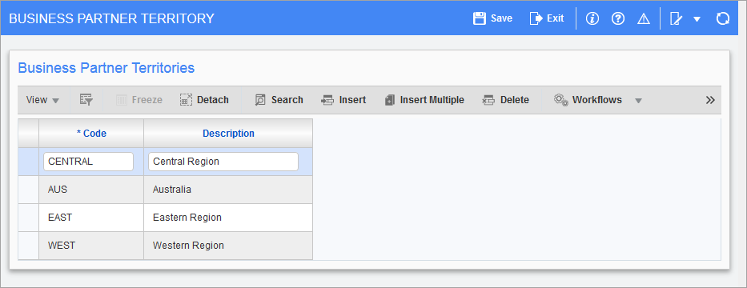Screen dimensions: 747x288
Task: Click Detach in the table toolbar
Action: [x=204, y=100]
